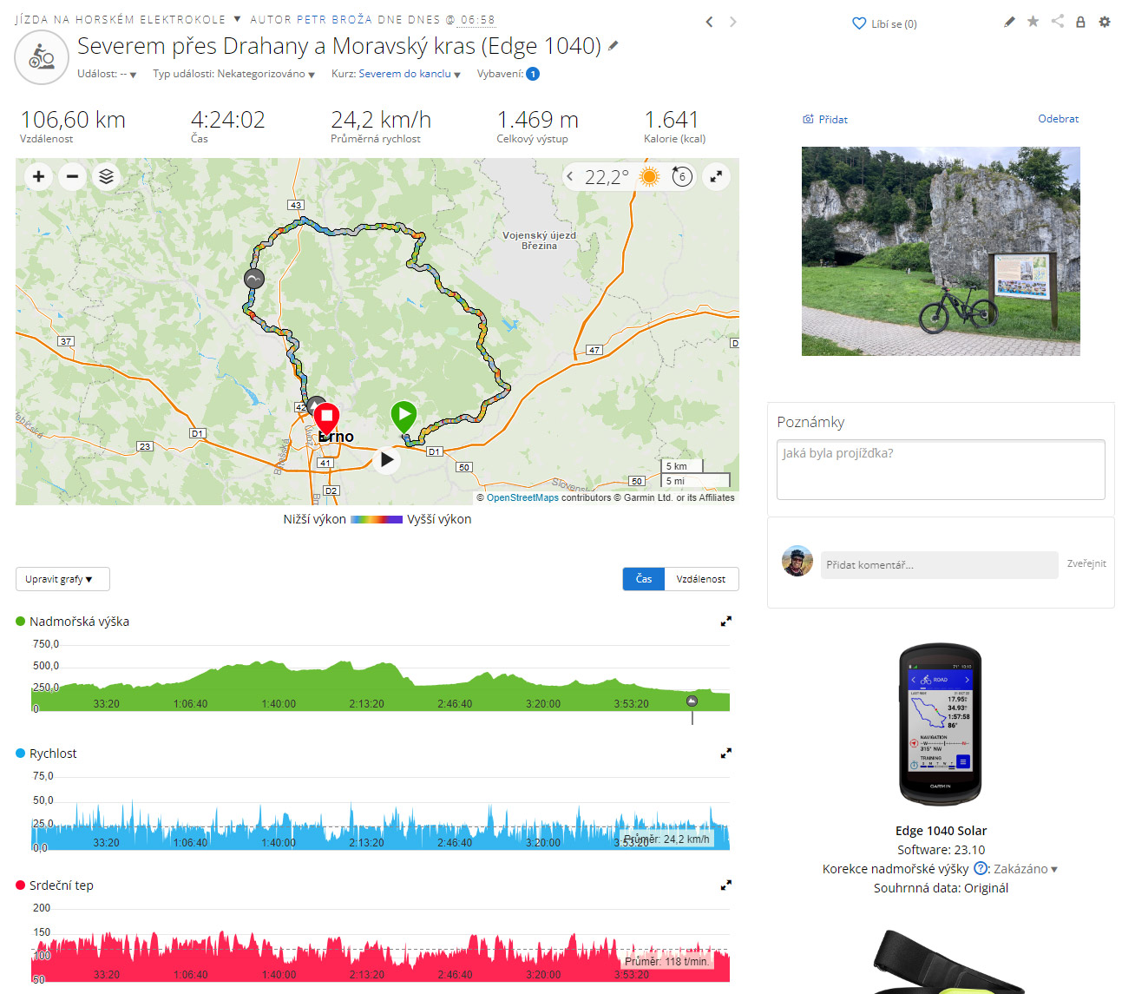
Task: Go to previous activity arrow
Action: pyautogui.click(x=709, y=22)
